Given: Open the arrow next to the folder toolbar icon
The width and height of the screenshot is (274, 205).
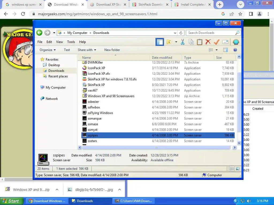Looking at the screenshot, I should click(176, 42).
